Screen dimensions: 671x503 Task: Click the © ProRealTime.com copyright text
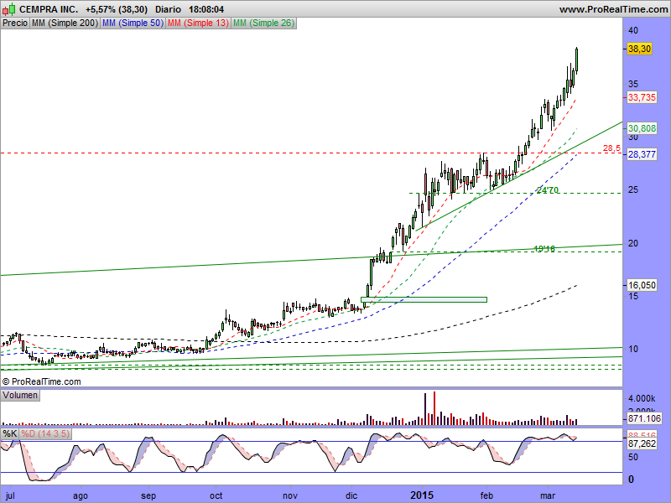point(41,381)
